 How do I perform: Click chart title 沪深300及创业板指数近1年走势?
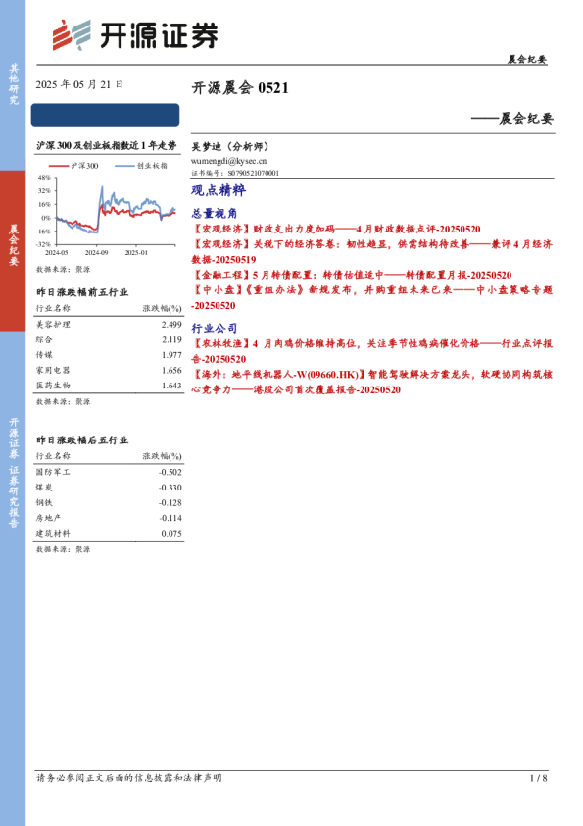click(106, 146)
